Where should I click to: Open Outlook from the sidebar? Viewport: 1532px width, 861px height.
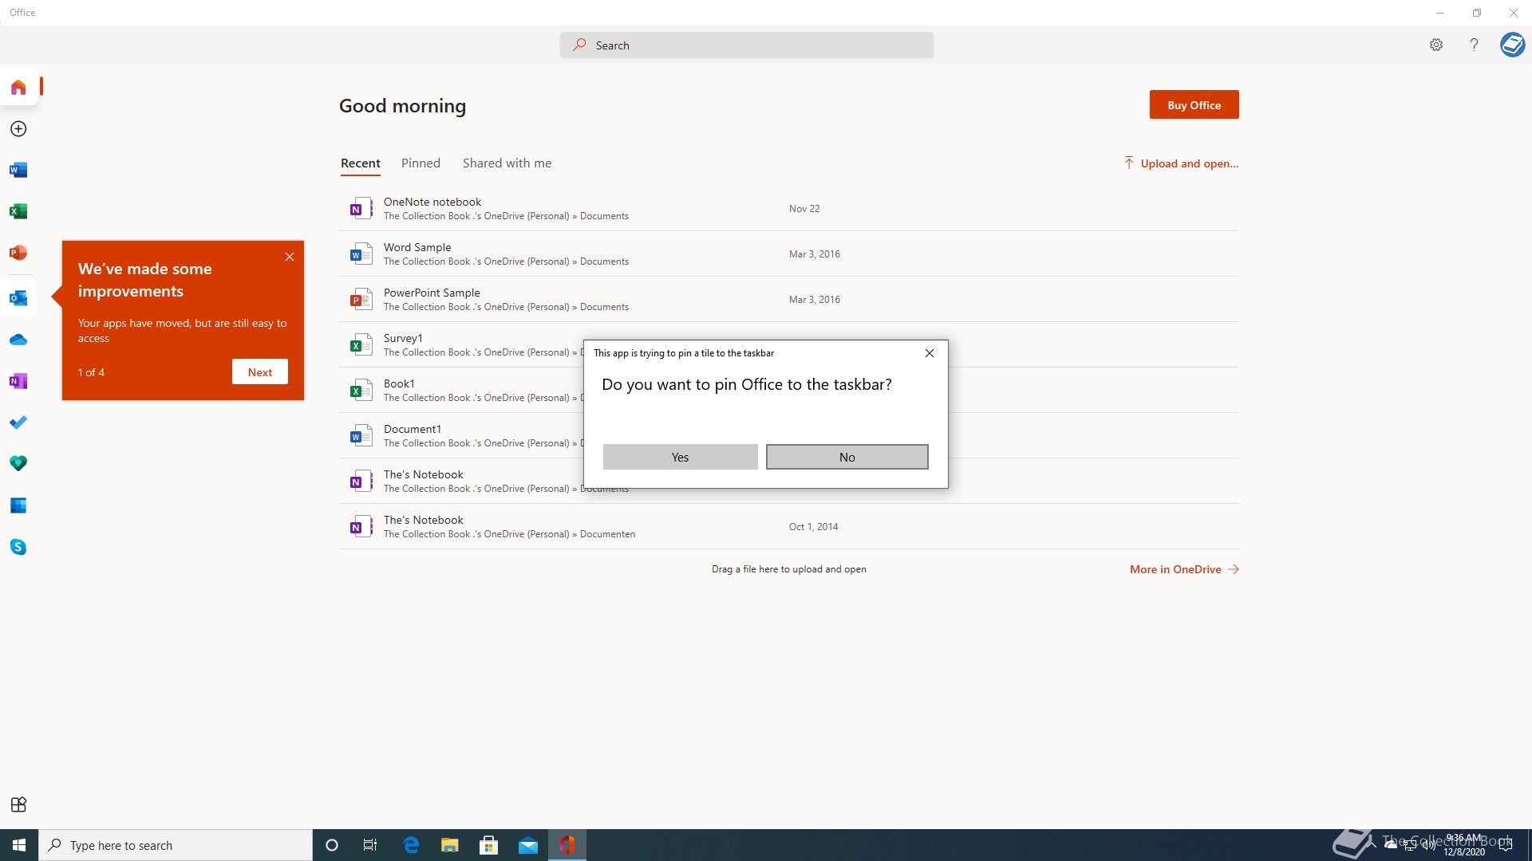click(18, 298)
